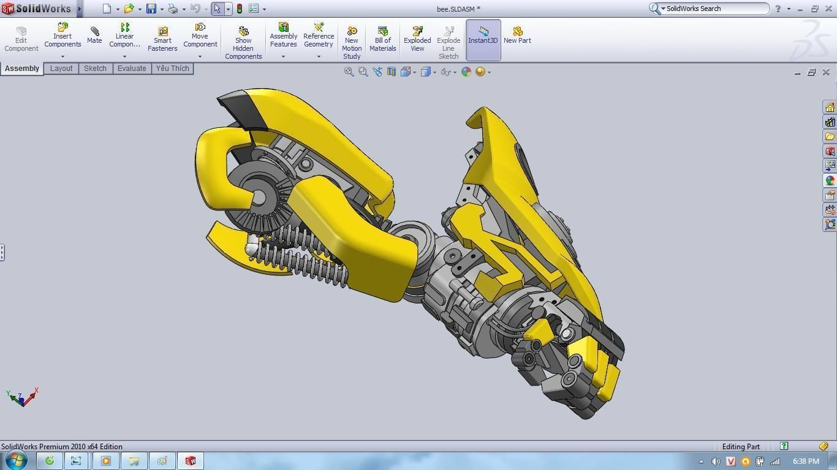
Task: Click the New document icon
Action: 107,9
